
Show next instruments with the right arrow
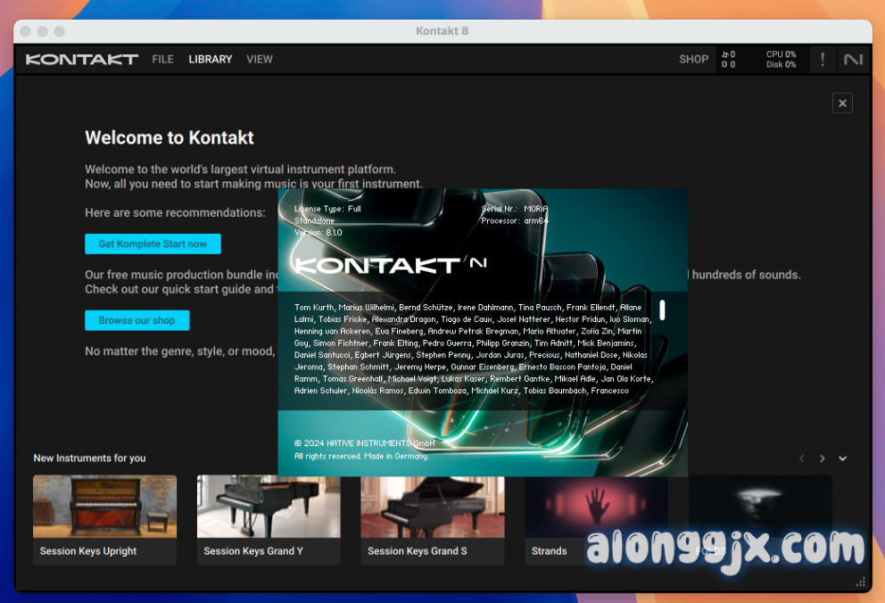822,458
